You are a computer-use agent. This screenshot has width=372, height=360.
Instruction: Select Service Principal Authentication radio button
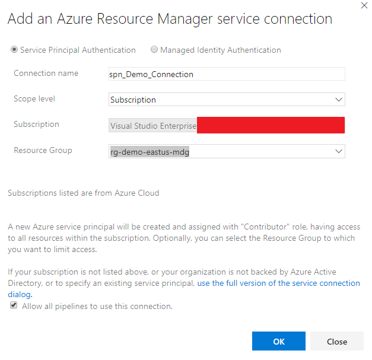pos(14,50)
